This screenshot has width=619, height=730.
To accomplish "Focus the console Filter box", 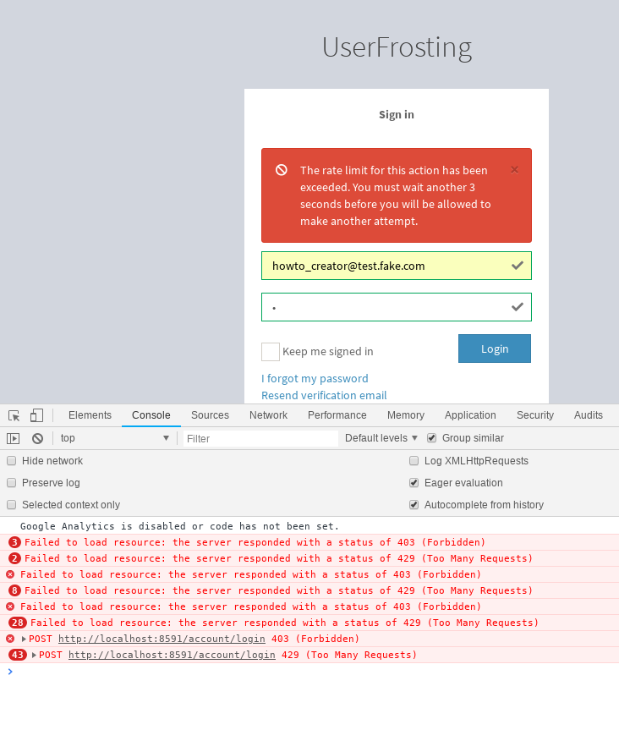I will point(260,438).
